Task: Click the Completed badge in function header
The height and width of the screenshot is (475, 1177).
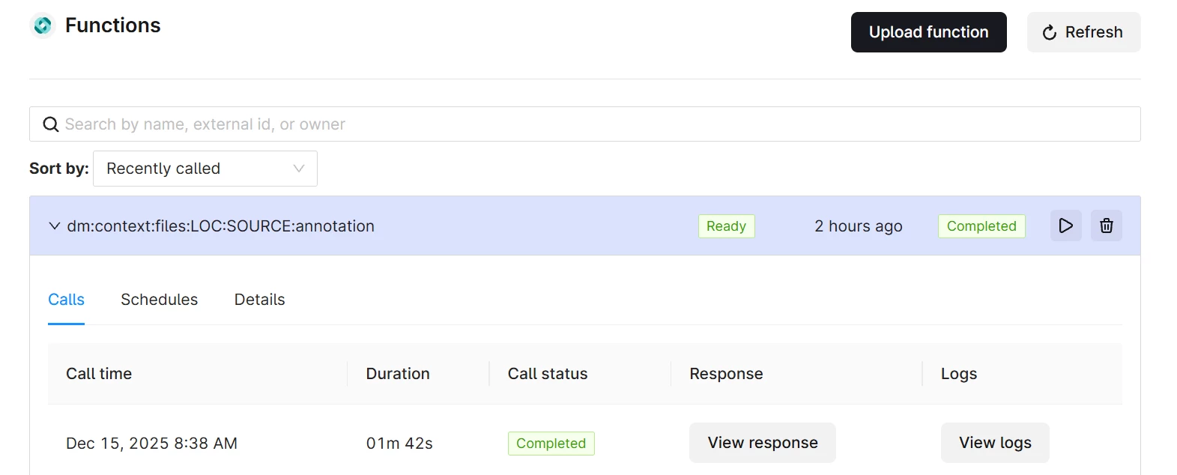Action: point(981,226)
